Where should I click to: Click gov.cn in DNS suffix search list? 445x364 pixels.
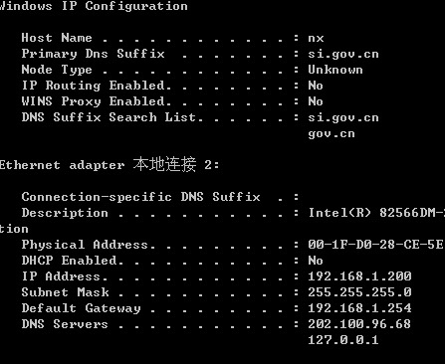(x=332, y=134)
